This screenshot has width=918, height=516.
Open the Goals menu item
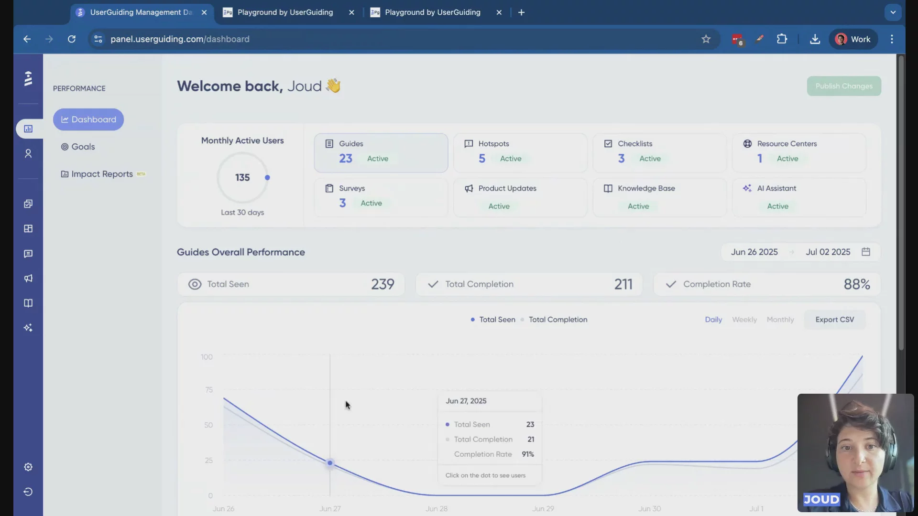tap(78, 147)
